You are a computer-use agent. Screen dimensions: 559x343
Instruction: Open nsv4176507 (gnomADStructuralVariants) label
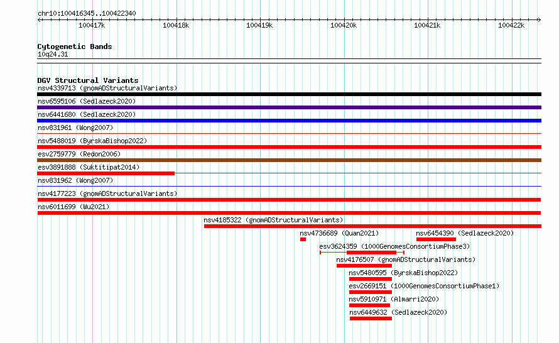pos(406,259)
